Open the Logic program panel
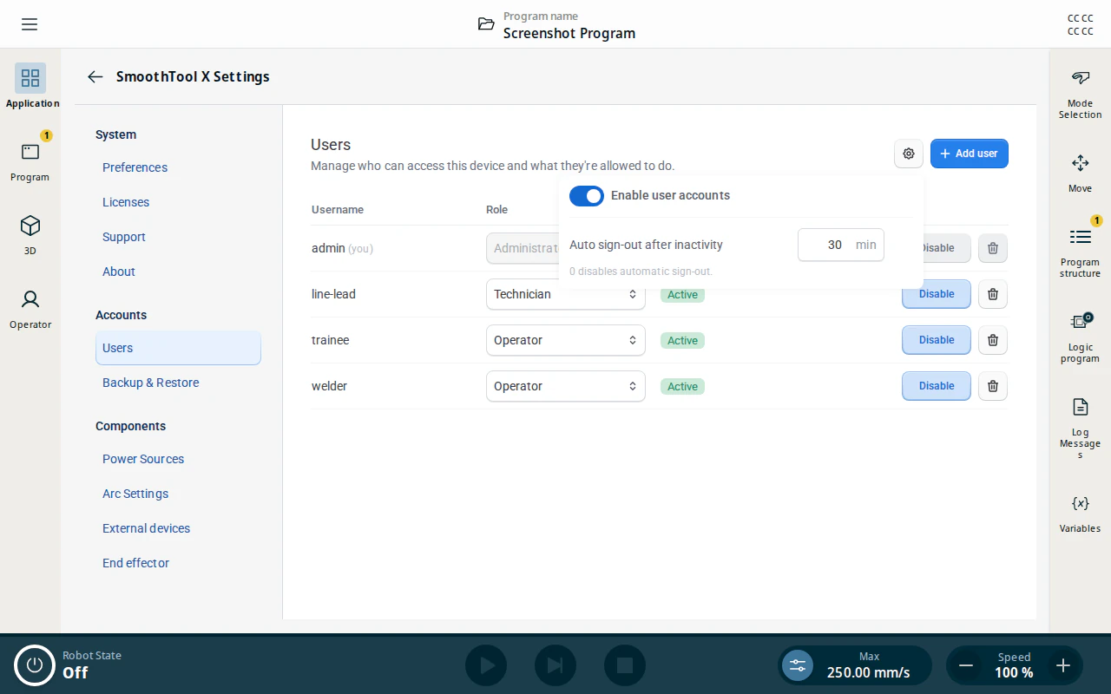The height and width of the screenshot is (694, 1111). (1080, 337)
